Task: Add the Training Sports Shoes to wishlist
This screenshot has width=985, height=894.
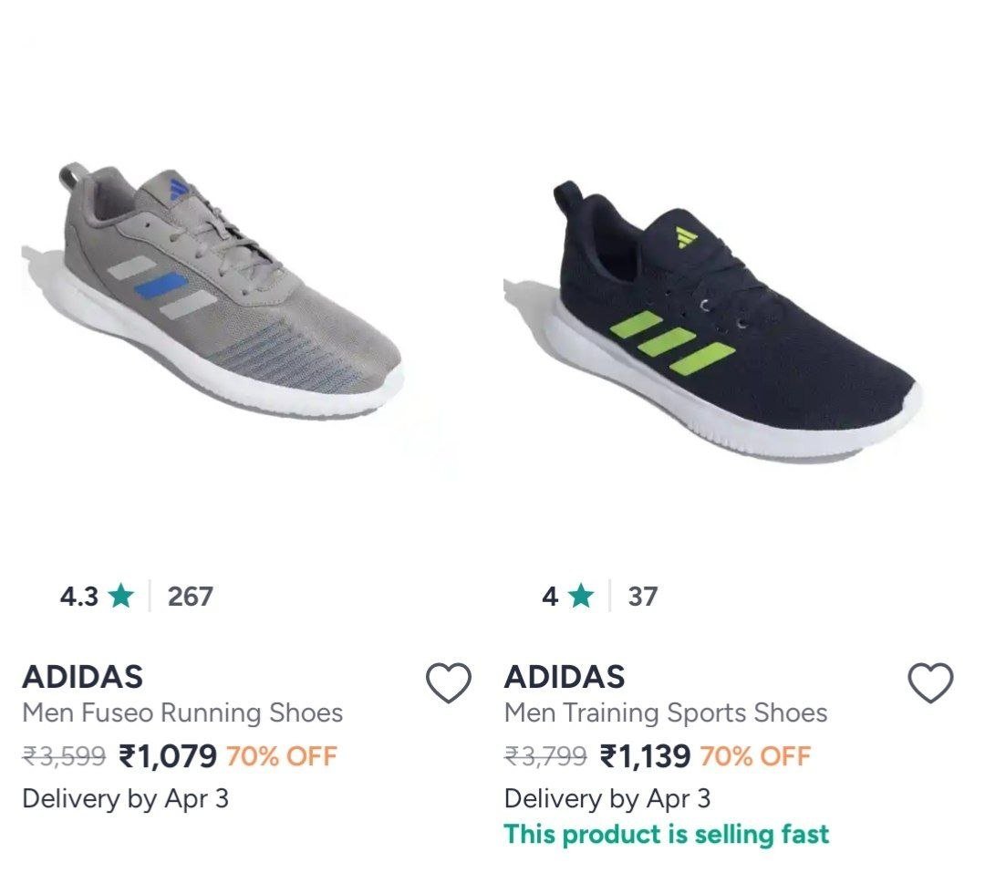Action: 931,683
